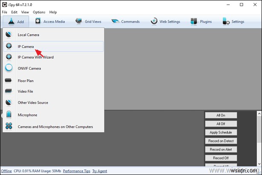Click the Web Settings toolbar label
Viewport: 262px width, 175px height.
pos(170,21)
